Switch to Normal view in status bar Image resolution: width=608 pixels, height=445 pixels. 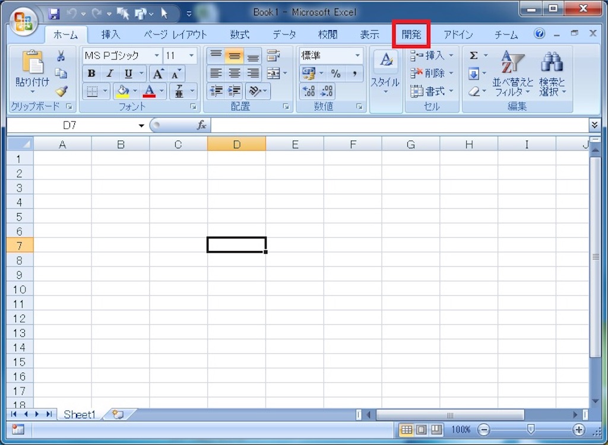point(406,430)
